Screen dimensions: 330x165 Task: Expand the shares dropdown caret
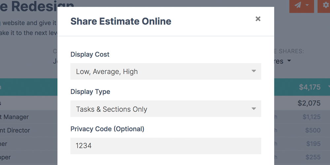(x=289, y=61)
